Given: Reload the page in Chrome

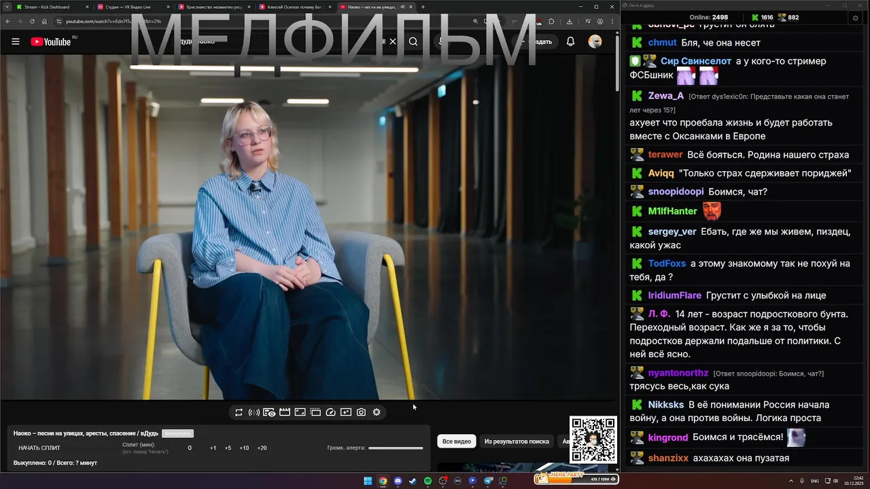Looking at the screenshot, I should tap(32, 21).
